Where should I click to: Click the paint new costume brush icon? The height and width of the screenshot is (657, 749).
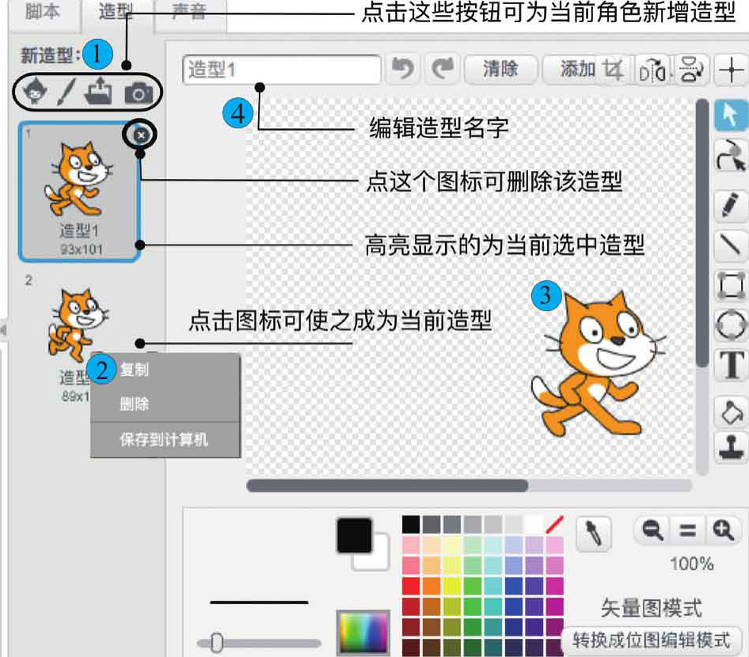tap(66, 93)
